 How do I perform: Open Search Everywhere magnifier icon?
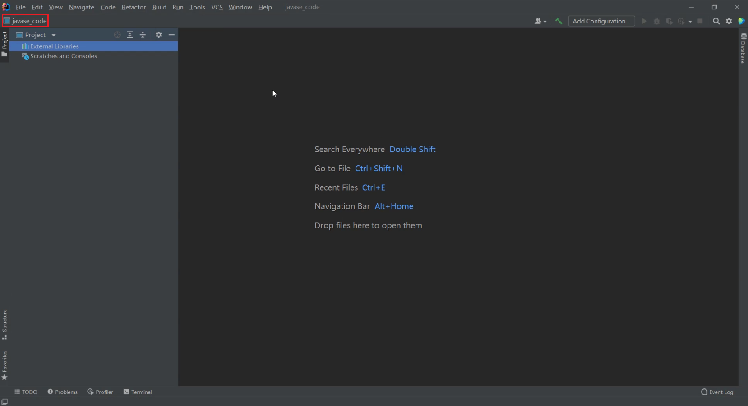click(x=716, y=21)
